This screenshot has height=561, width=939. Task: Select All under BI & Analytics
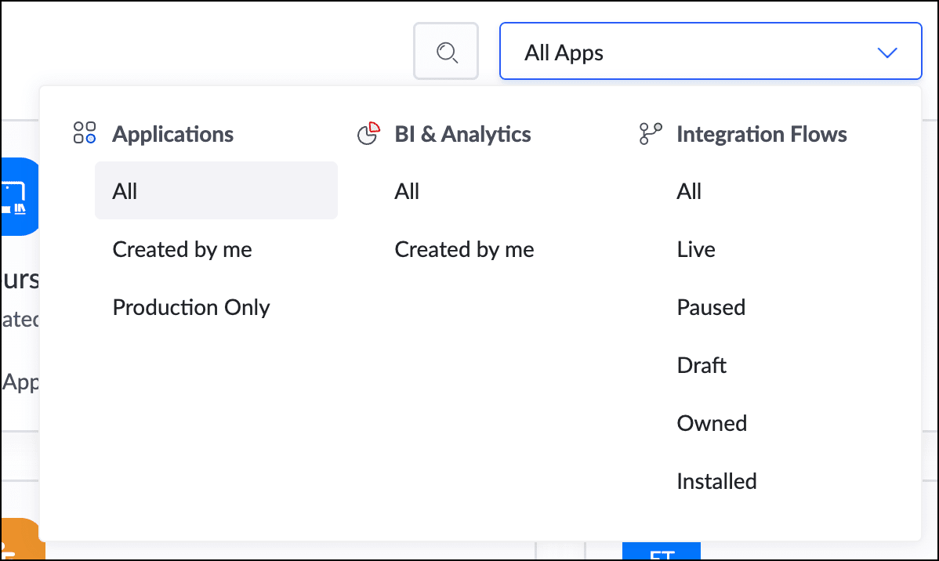[x=407, y=191]
